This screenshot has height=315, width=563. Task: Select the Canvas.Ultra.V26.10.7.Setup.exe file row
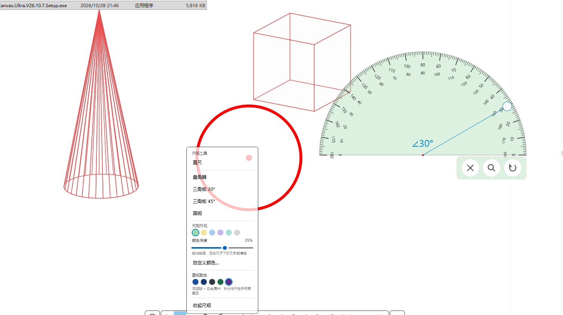103,6
